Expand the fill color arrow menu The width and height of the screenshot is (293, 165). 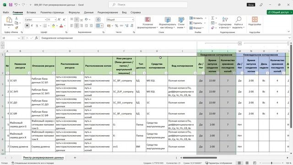click(57, 26)
